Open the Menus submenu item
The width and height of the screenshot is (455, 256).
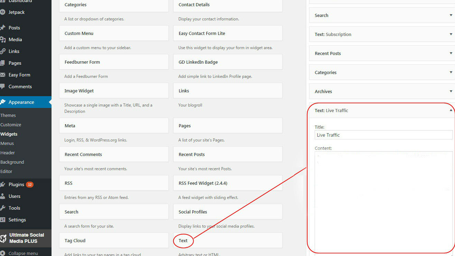tap(7, 143)
